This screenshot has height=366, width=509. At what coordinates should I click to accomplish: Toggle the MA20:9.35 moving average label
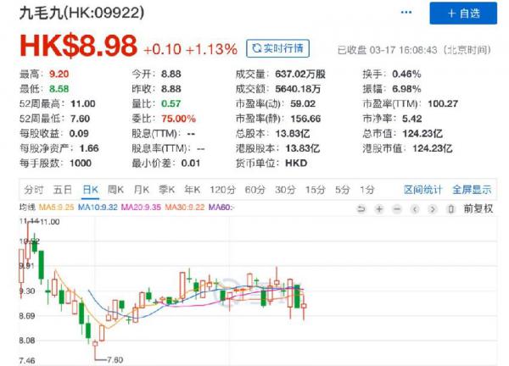coord(141,207)
